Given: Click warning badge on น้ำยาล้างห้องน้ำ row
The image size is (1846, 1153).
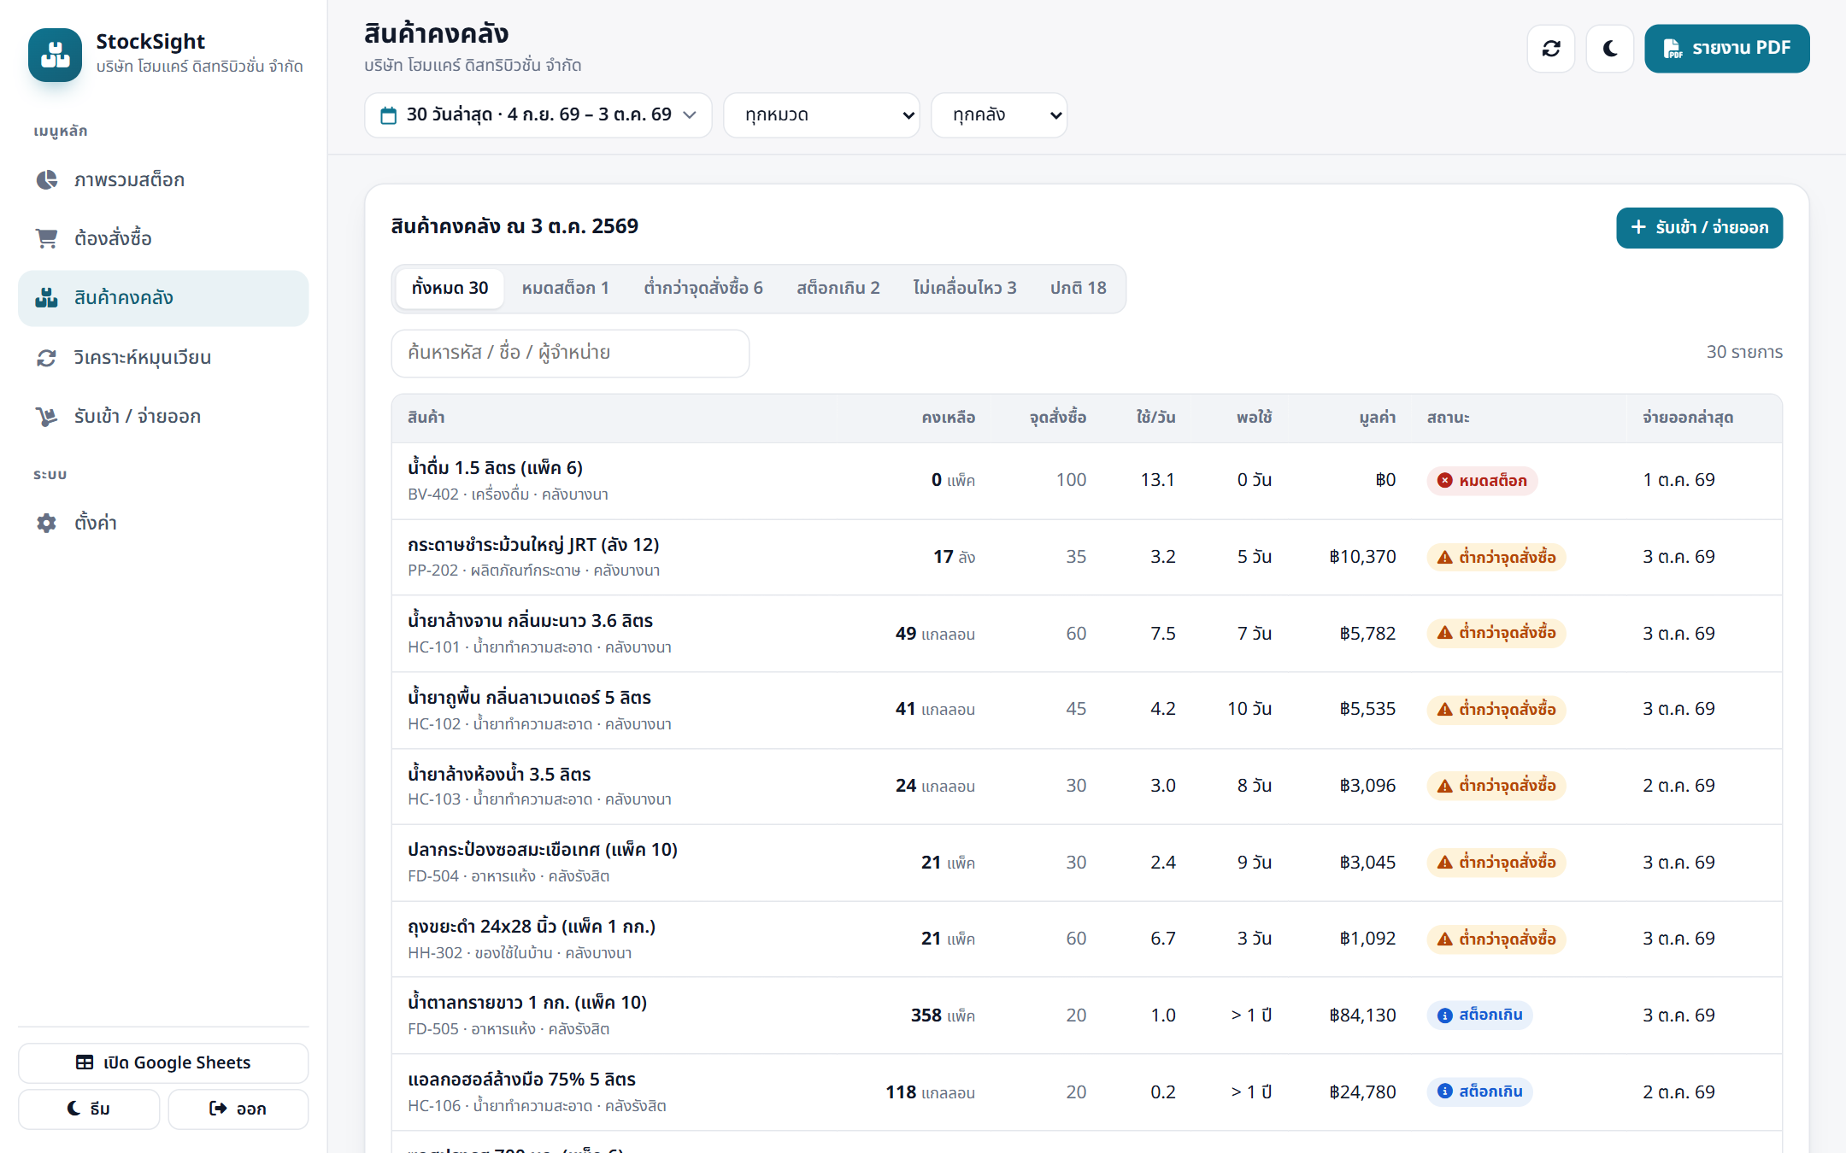Looking at the screenshot, I should pos(1496,787).
